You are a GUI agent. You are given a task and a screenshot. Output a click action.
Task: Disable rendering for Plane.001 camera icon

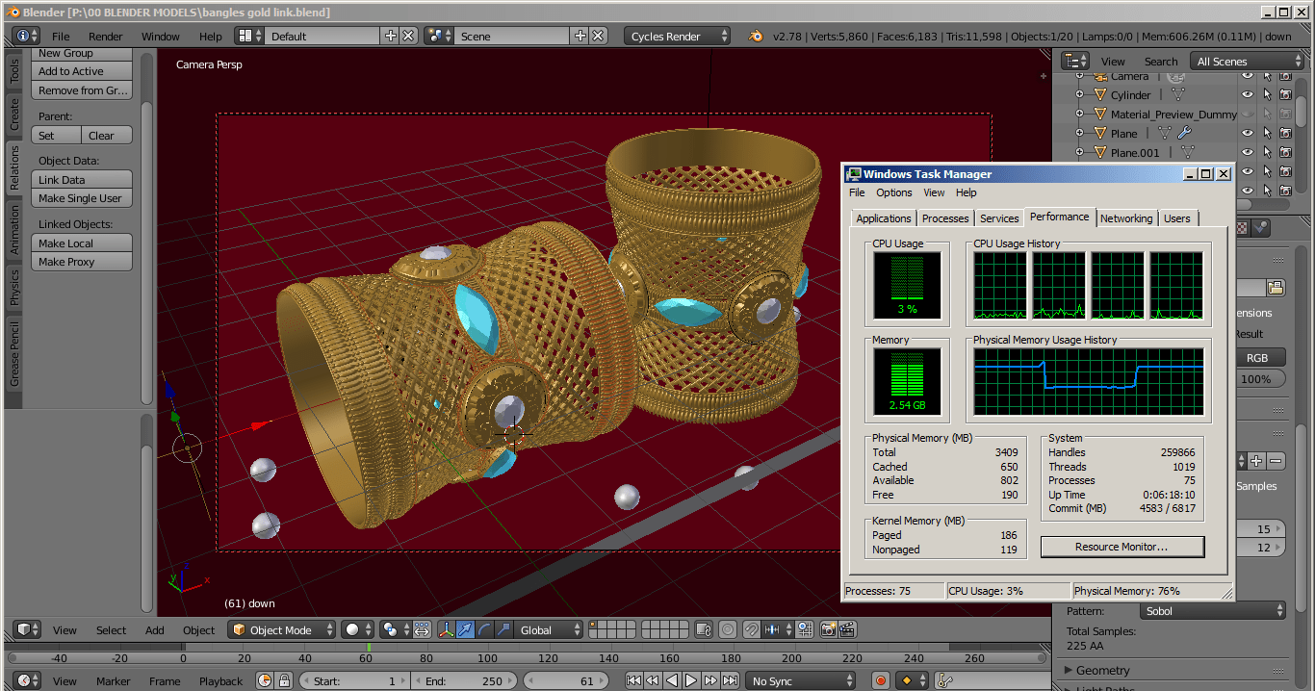click(1285, 152)
